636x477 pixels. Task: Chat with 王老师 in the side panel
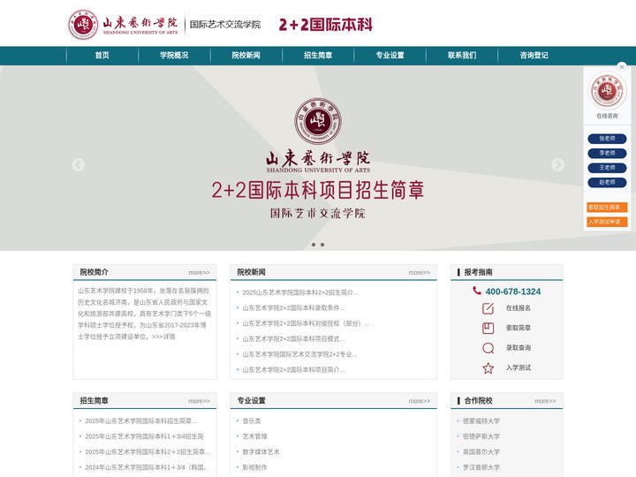pyautogui.click(x=607, y=168)
